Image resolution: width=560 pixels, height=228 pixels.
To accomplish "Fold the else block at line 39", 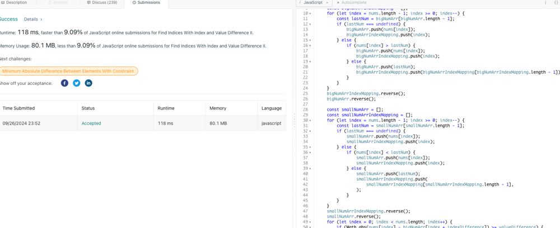I will pyautogui.click(x=310, y=169).
